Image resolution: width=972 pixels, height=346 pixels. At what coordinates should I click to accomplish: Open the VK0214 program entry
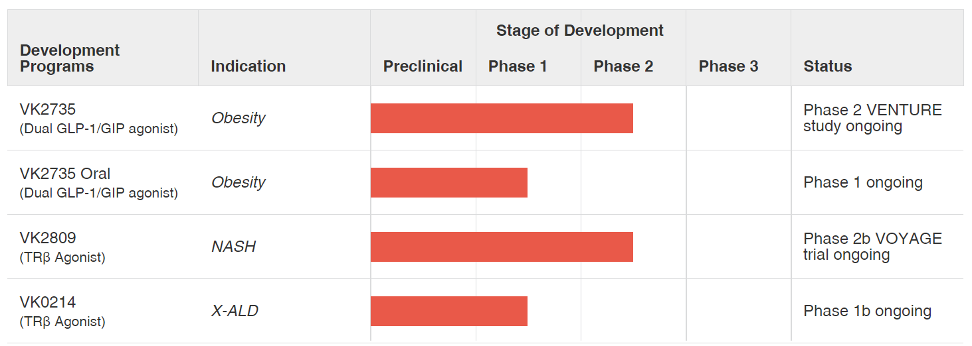48,302
